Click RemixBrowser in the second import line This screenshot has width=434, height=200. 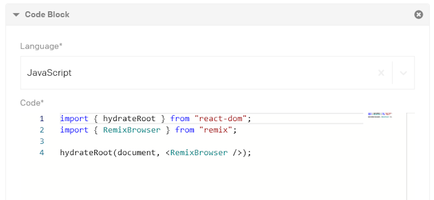coord(132,130)
